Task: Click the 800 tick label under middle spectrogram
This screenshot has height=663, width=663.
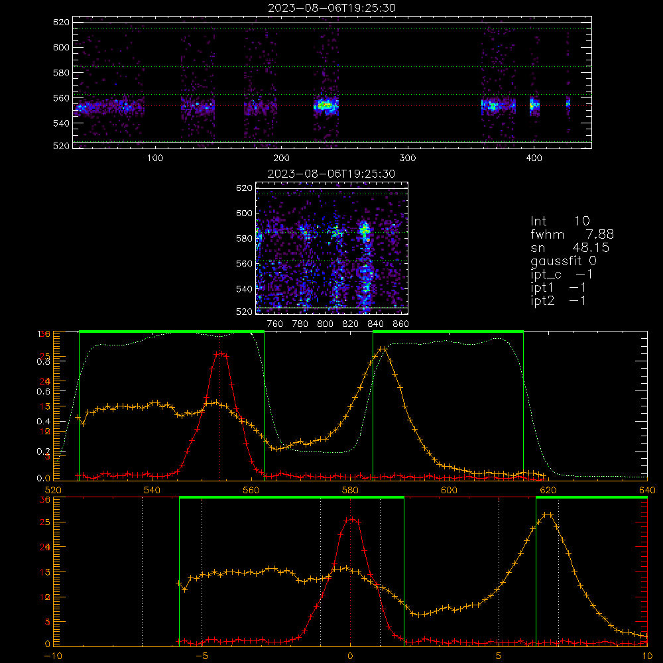Action: [325, 324]
